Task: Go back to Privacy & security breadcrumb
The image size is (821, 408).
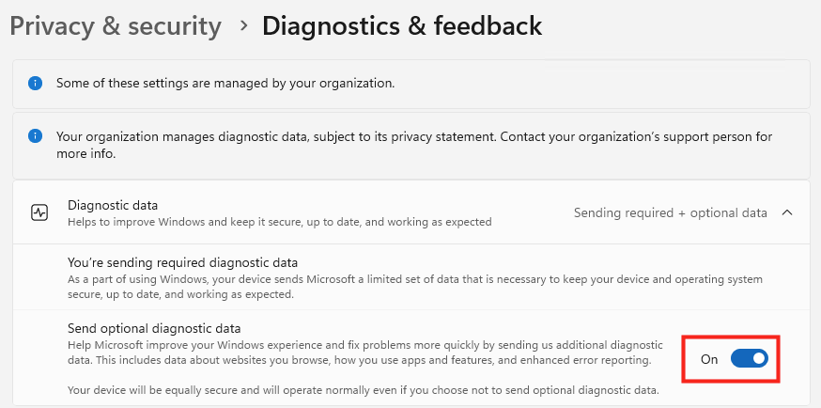Action: pyautogui.click(x=116, y=26)
